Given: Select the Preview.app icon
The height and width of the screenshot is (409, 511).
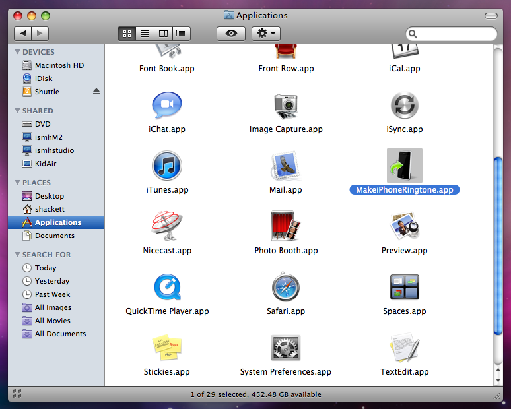Looking at the screenshot, I should (405, 226).
